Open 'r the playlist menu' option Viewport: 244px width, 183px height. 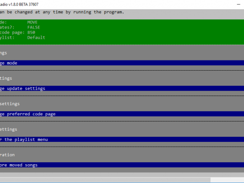click(x=122, y=139)
